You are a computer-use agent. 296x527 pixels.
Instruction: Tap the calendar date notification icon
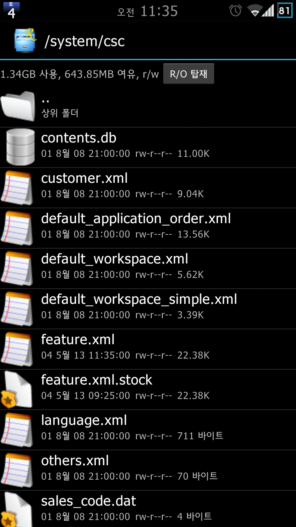click(x=11, y=10)
